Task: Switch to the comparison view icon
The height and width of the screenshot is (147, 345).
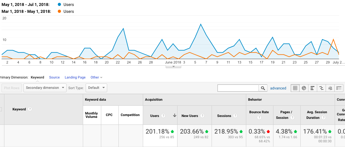Action: pyautogui.click(x=321, y=88)
